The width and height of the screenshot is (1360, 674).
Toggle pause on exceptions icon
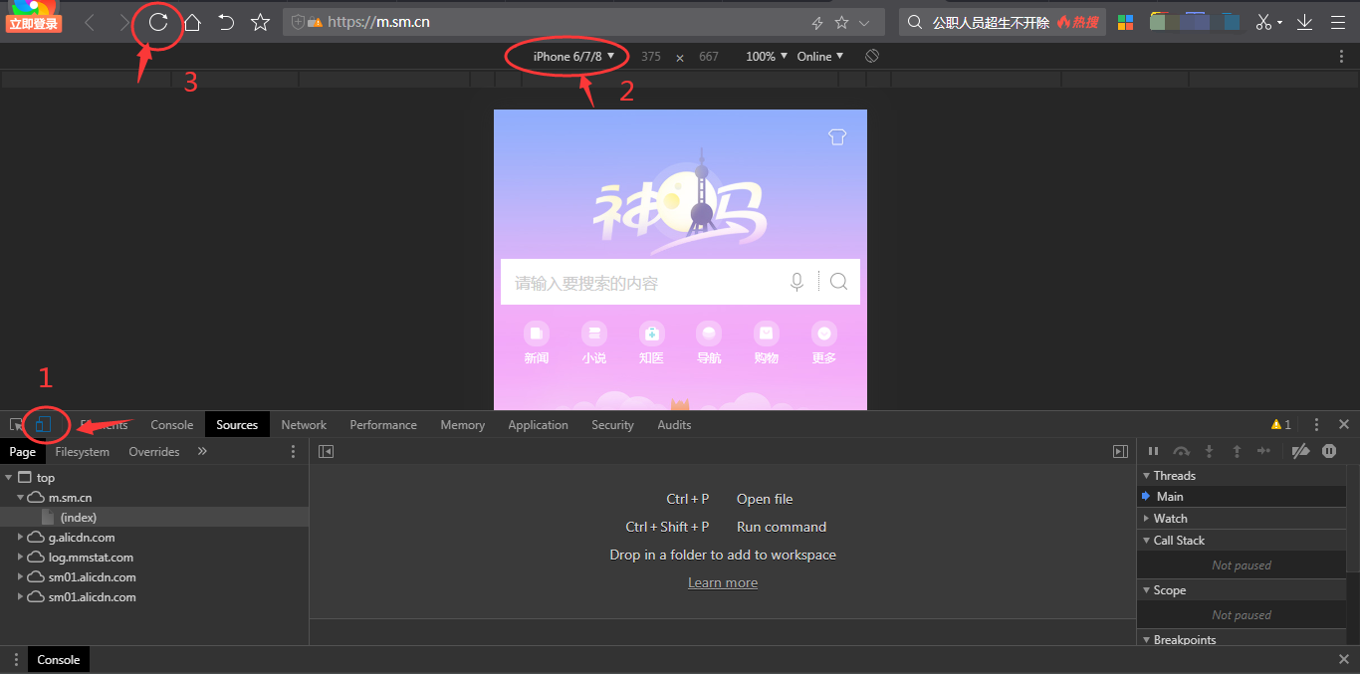(1329, 452)
